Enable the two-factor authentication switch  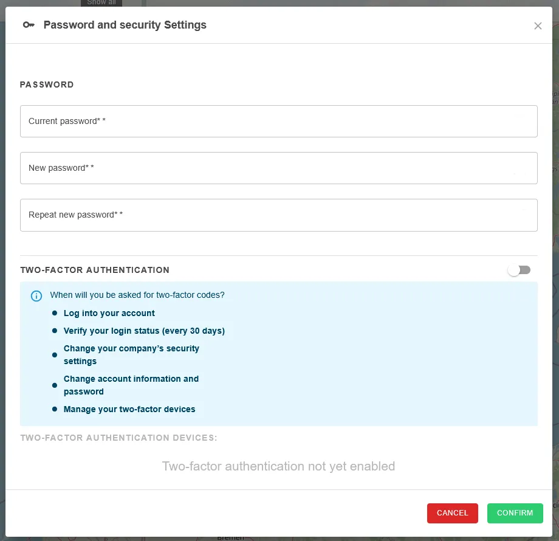click(520, 270)
